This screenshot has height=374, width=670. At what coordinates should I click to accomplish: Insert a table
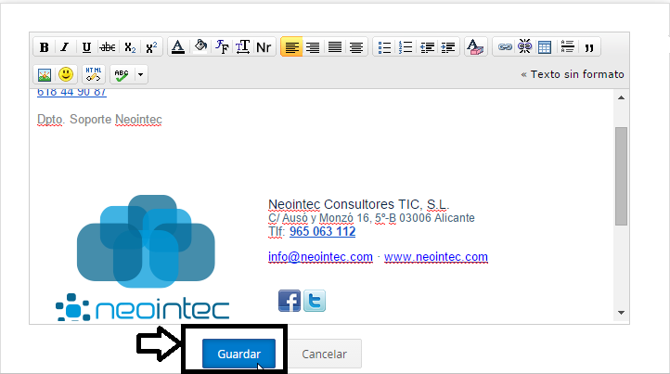point(545,47)
